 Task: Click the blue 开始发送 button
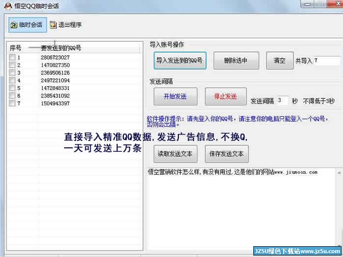[x=175, y=96]
